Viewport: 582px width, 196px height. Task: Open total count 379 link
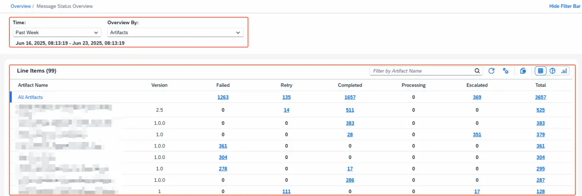click(540, 134)
